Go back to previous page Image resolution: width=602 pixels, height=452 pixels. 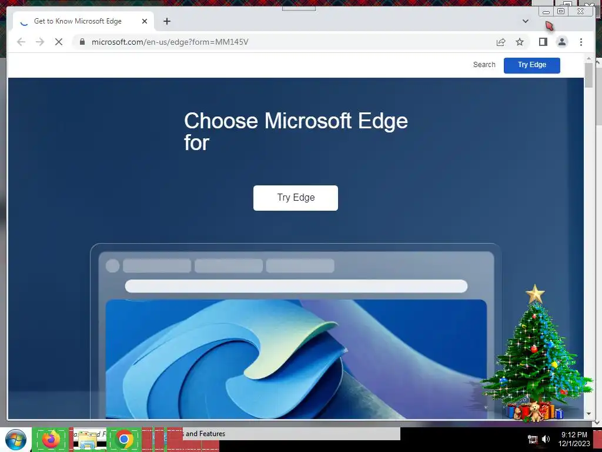click(21, 42)
